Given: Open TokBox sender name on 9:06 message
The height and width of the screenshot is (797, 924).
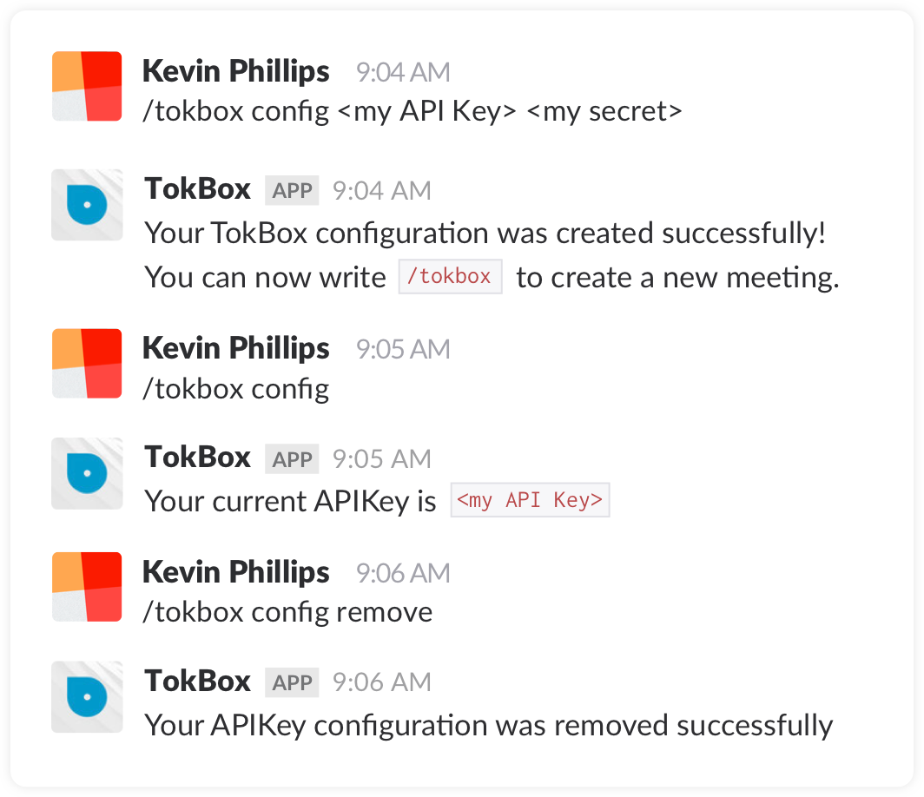Looking at the screenshot, I should coord(198,682).
